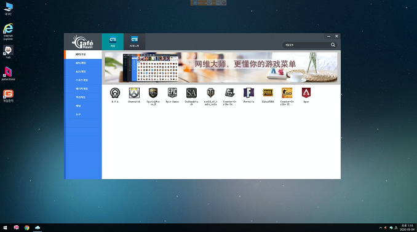Launch the Kakao PUBG icon
This screenshot has width=417, height=232.
click(268, 93)
